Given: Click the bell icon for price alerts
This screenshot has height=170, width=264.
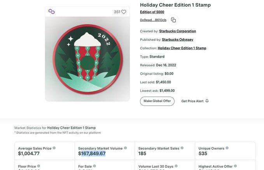Looking at the screenshot, I should [x=207, y=101].
